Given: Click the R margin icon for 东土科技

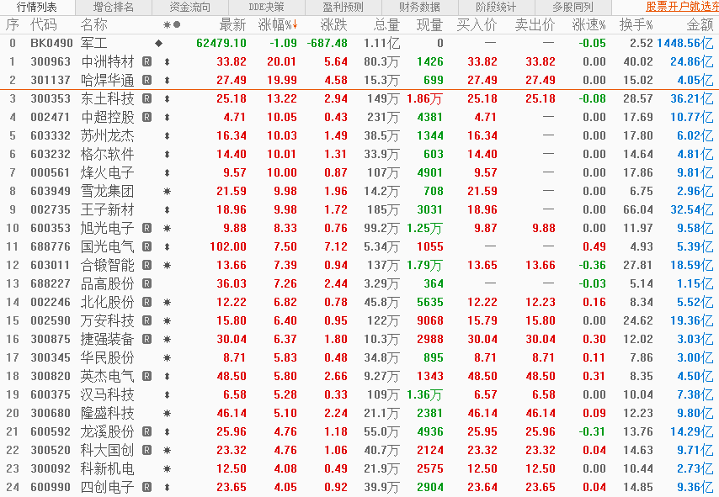Looking at the screenshot, I should coord(146,98).
